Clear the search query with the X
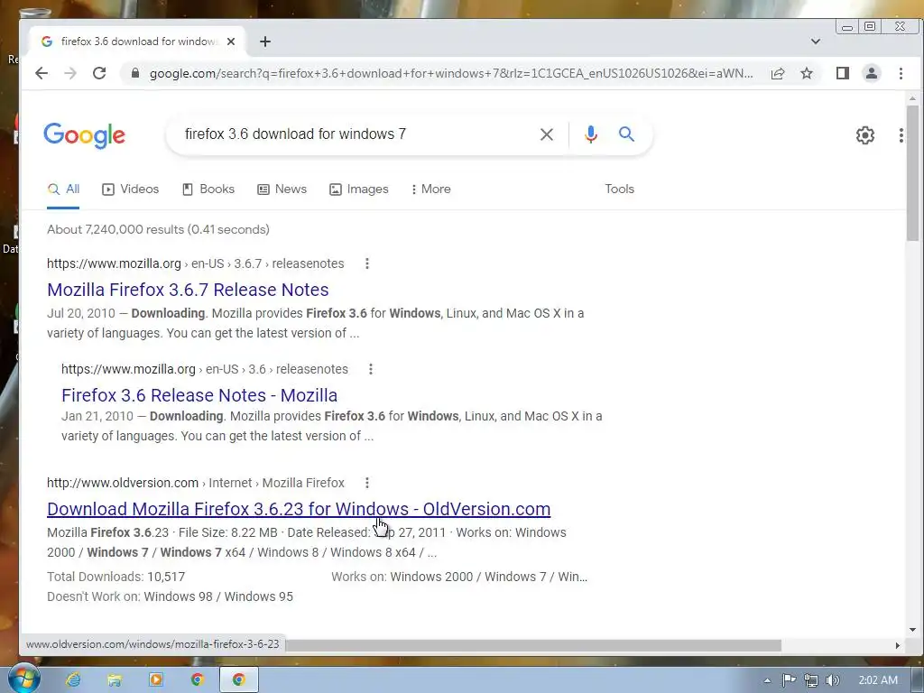This screenshot has height=693, width=924. click(546, 134)
